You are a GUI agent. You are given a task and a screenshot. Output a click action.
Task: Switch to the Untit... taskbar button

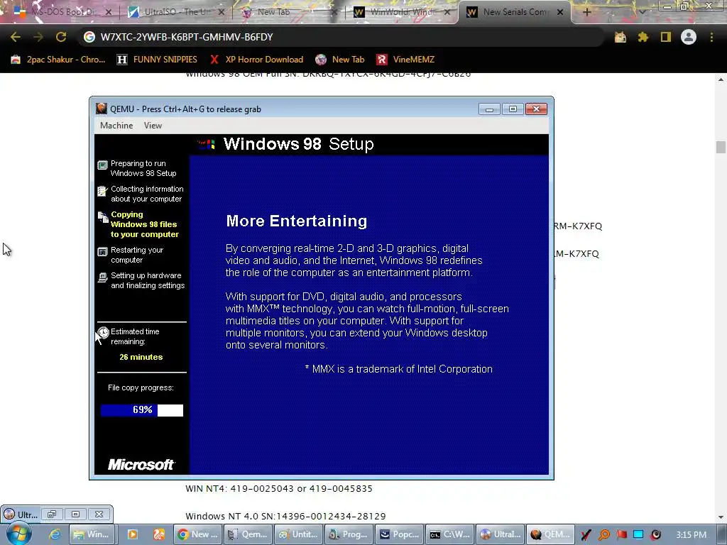[299, 534]
